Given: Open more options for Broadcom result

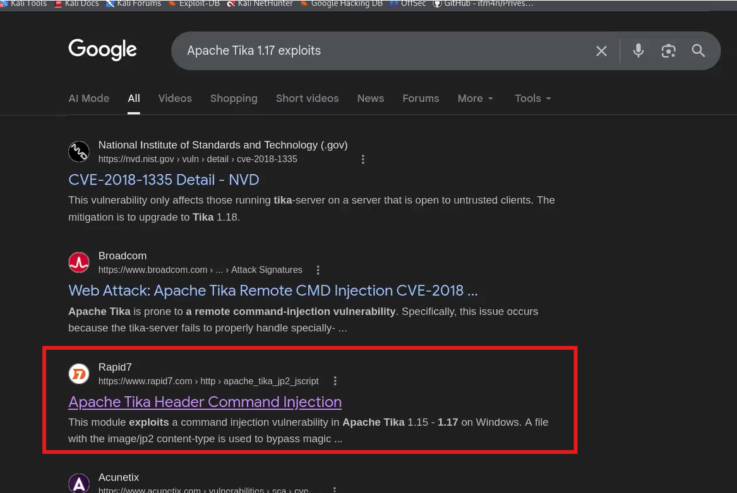Looking at the screenshot, I should (x=318, y=270).
